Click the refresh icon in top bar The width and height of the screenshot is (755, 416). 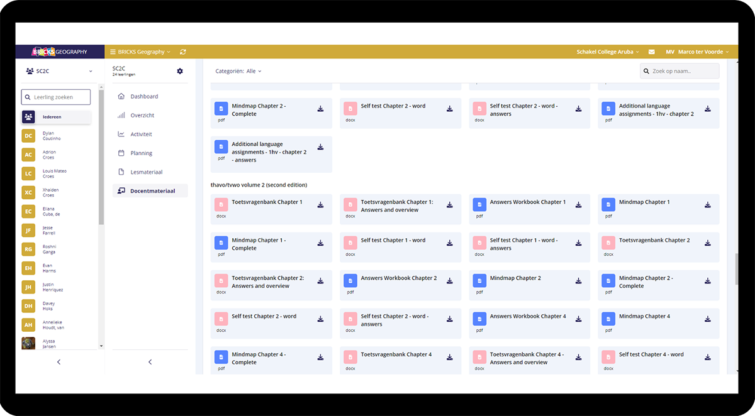tap(183, 52)
